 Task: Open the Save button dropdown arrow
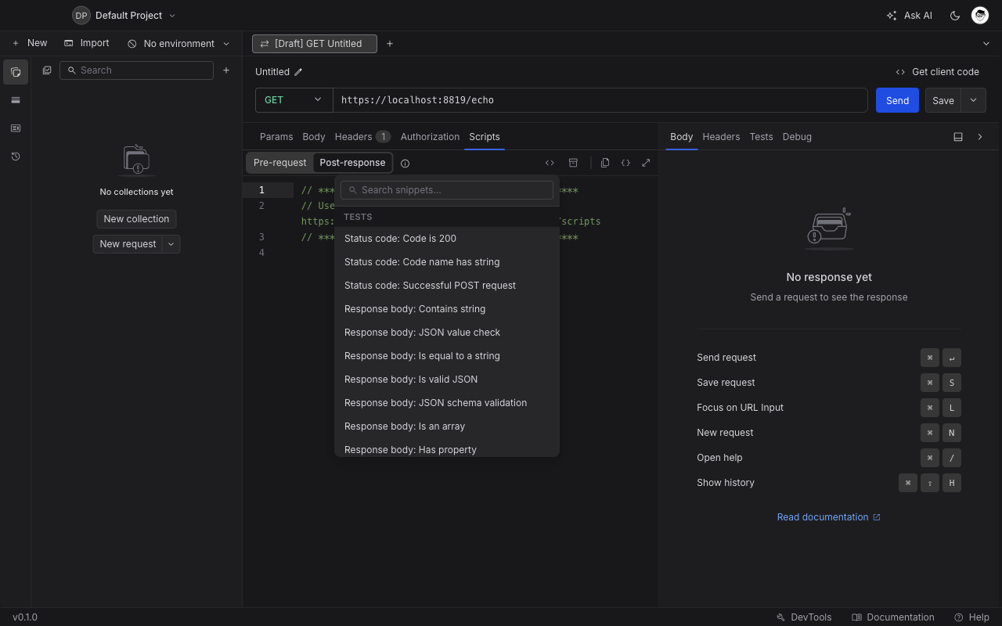pyautogui.click(x=973, y=100)
